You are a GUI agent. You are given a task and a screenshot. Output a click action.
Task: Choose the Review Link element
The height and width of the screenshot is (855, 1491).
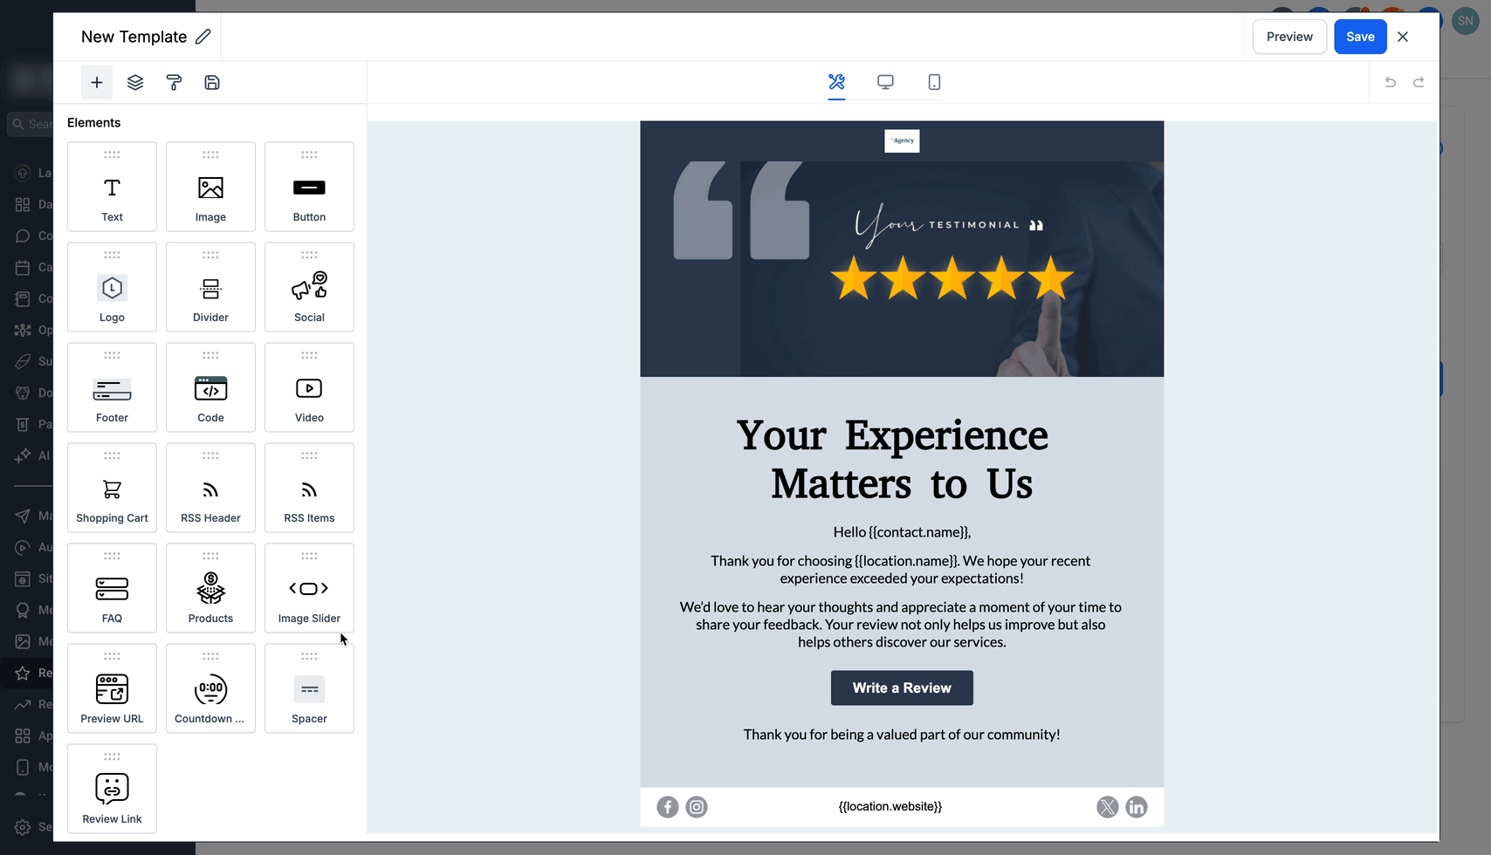[x=112, y=789]
